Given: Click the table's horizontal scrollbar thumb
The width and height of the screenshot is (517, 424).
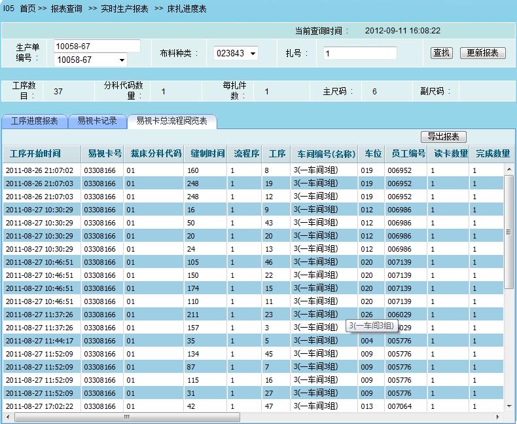Looking at the screenshot, I should point(124,417).
